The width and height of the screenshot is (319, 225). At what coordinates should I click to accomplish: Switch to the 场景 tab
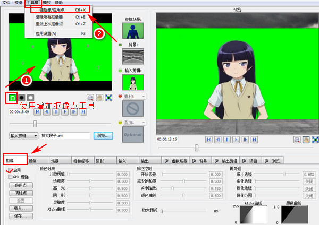pos(61,161)
